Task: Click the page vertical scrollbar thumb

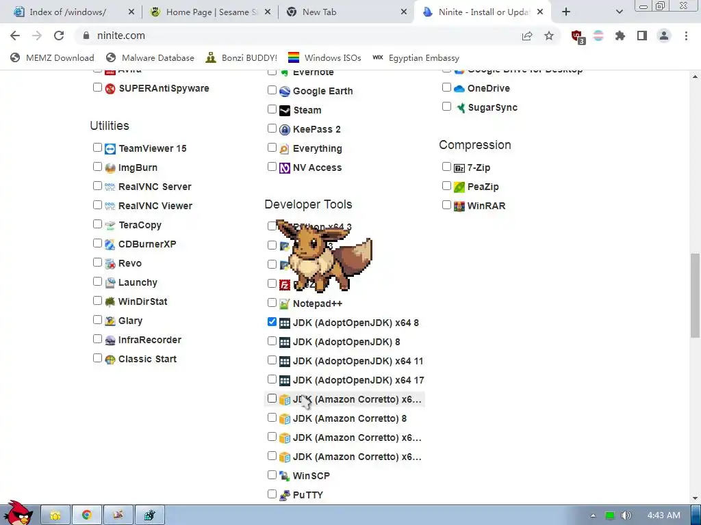Action: pyautogui.click(x=695, y=295)
